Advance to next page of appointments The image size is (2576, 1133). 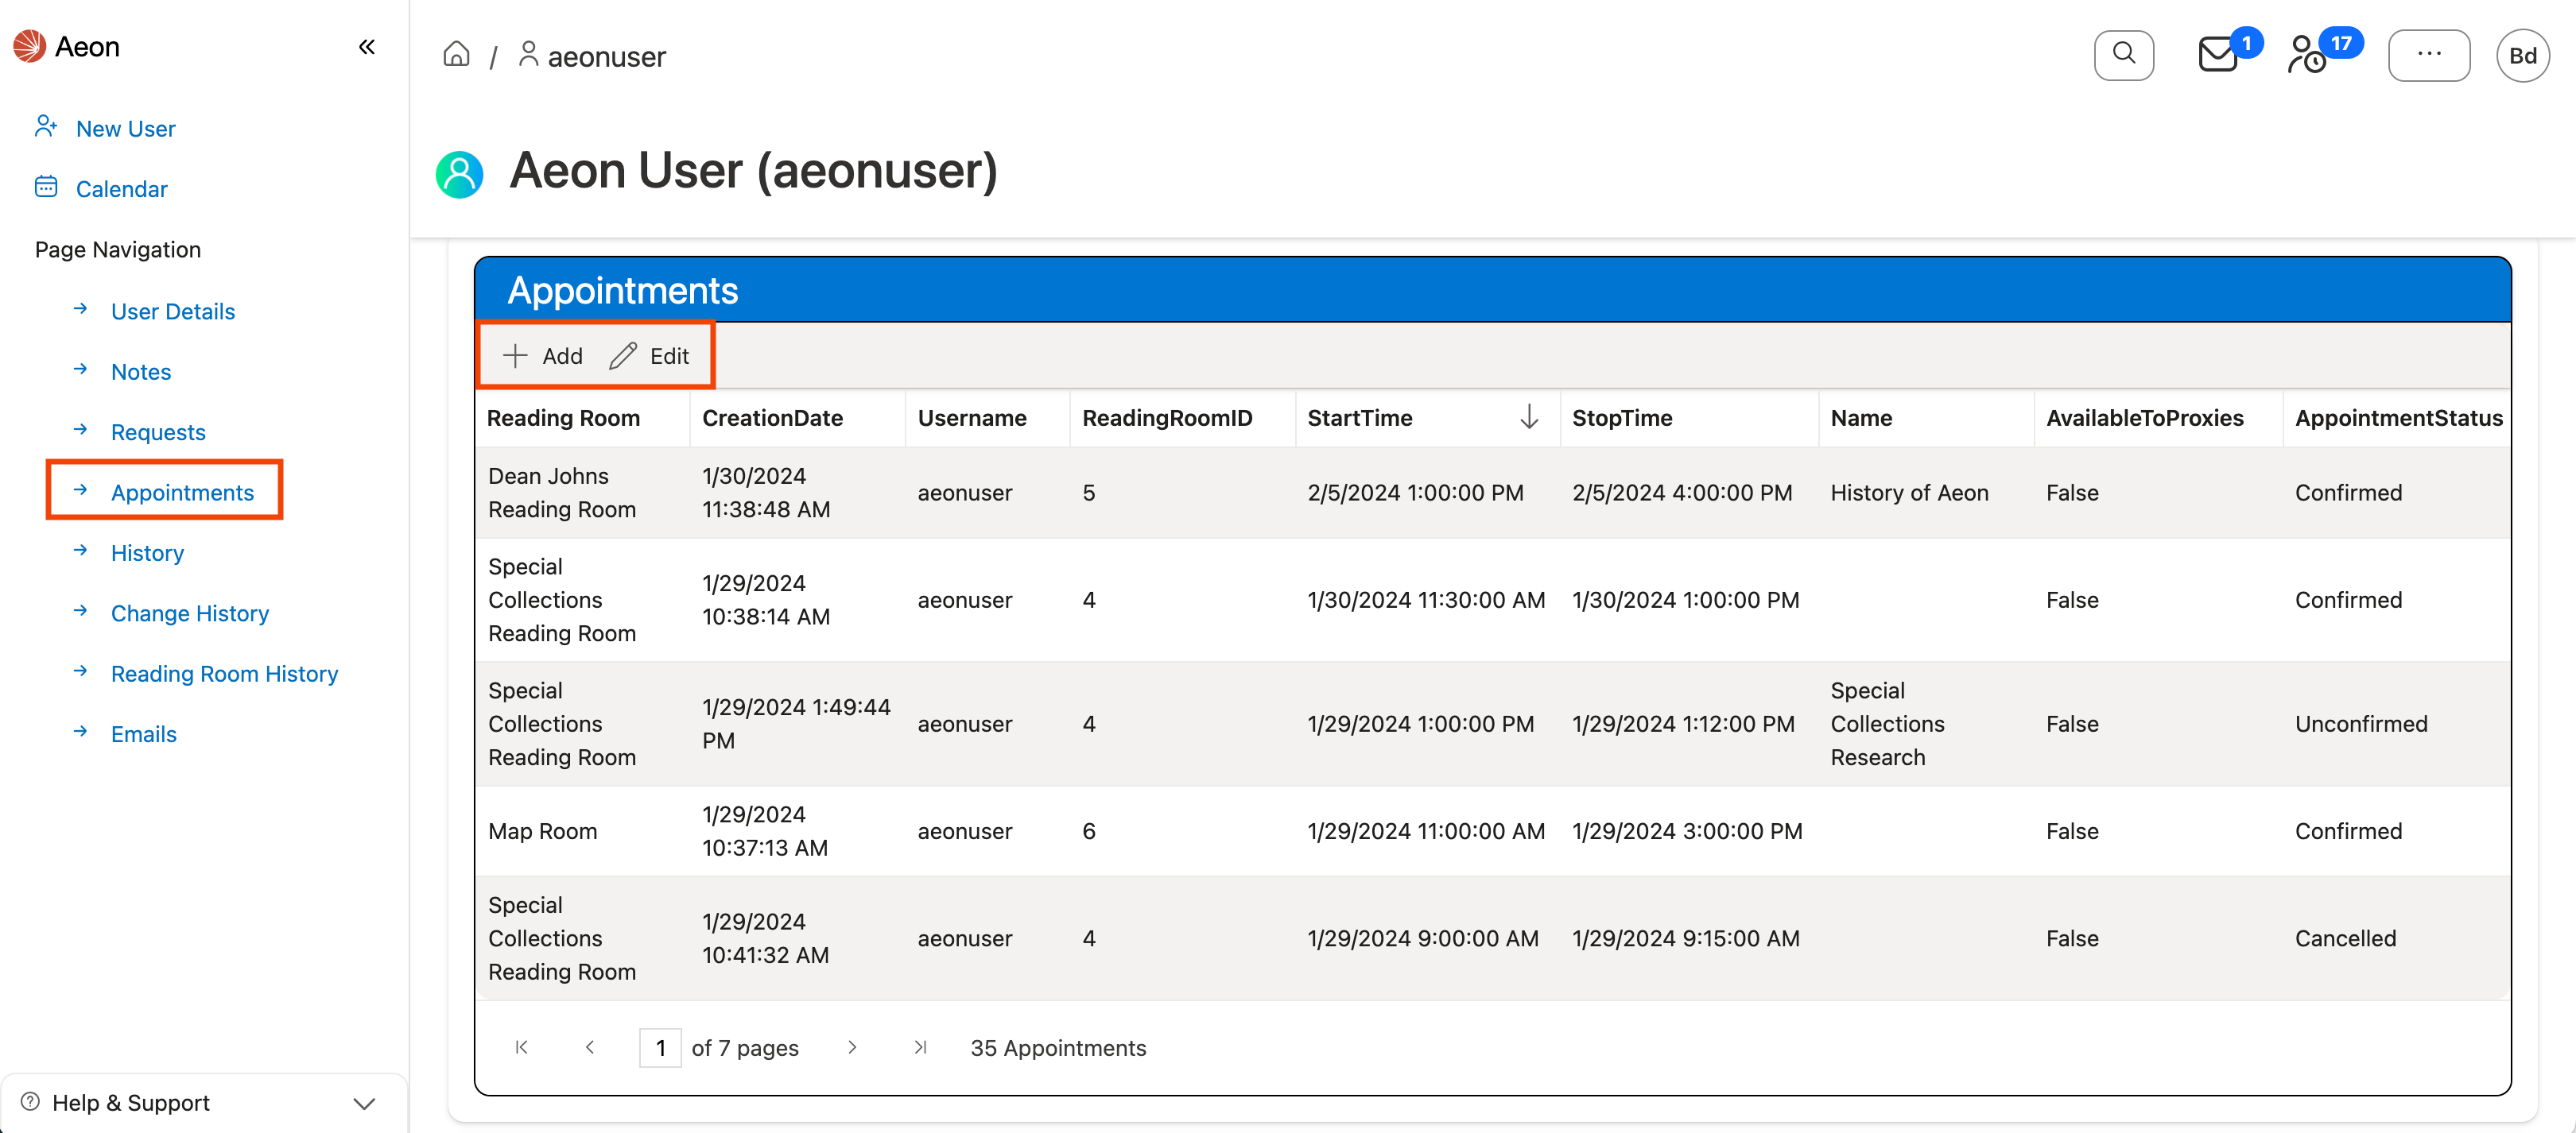[852, 1047]
